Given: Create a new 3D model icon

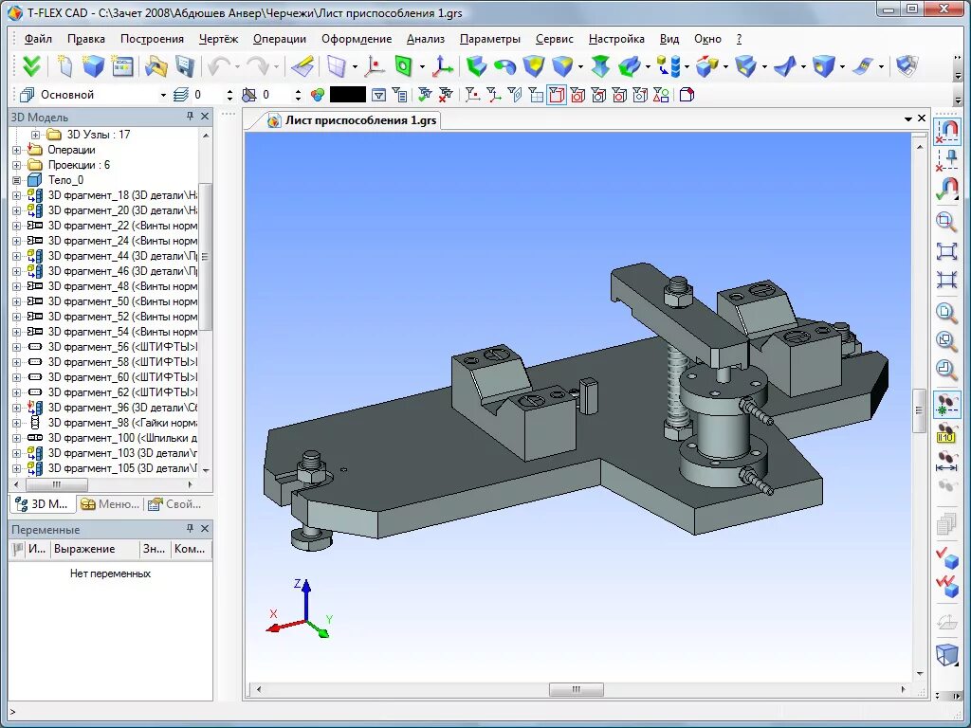Looking at the screenshot, I should (94, 65).
